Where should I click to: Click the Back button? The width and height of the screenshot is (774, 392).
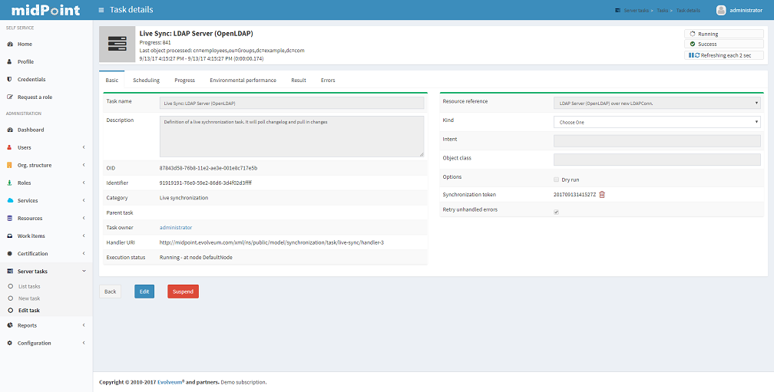tap(110, 292)
